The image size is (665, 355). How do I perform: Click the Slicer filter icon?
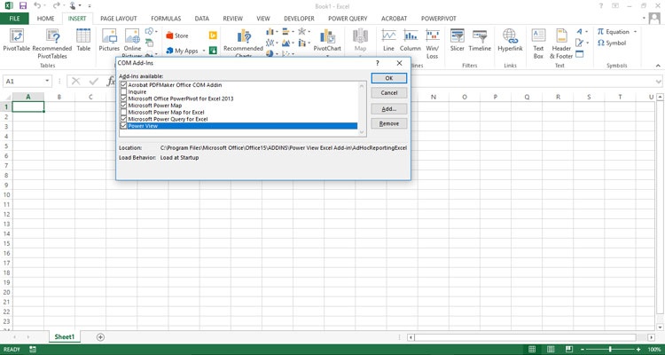pos(458,35)
